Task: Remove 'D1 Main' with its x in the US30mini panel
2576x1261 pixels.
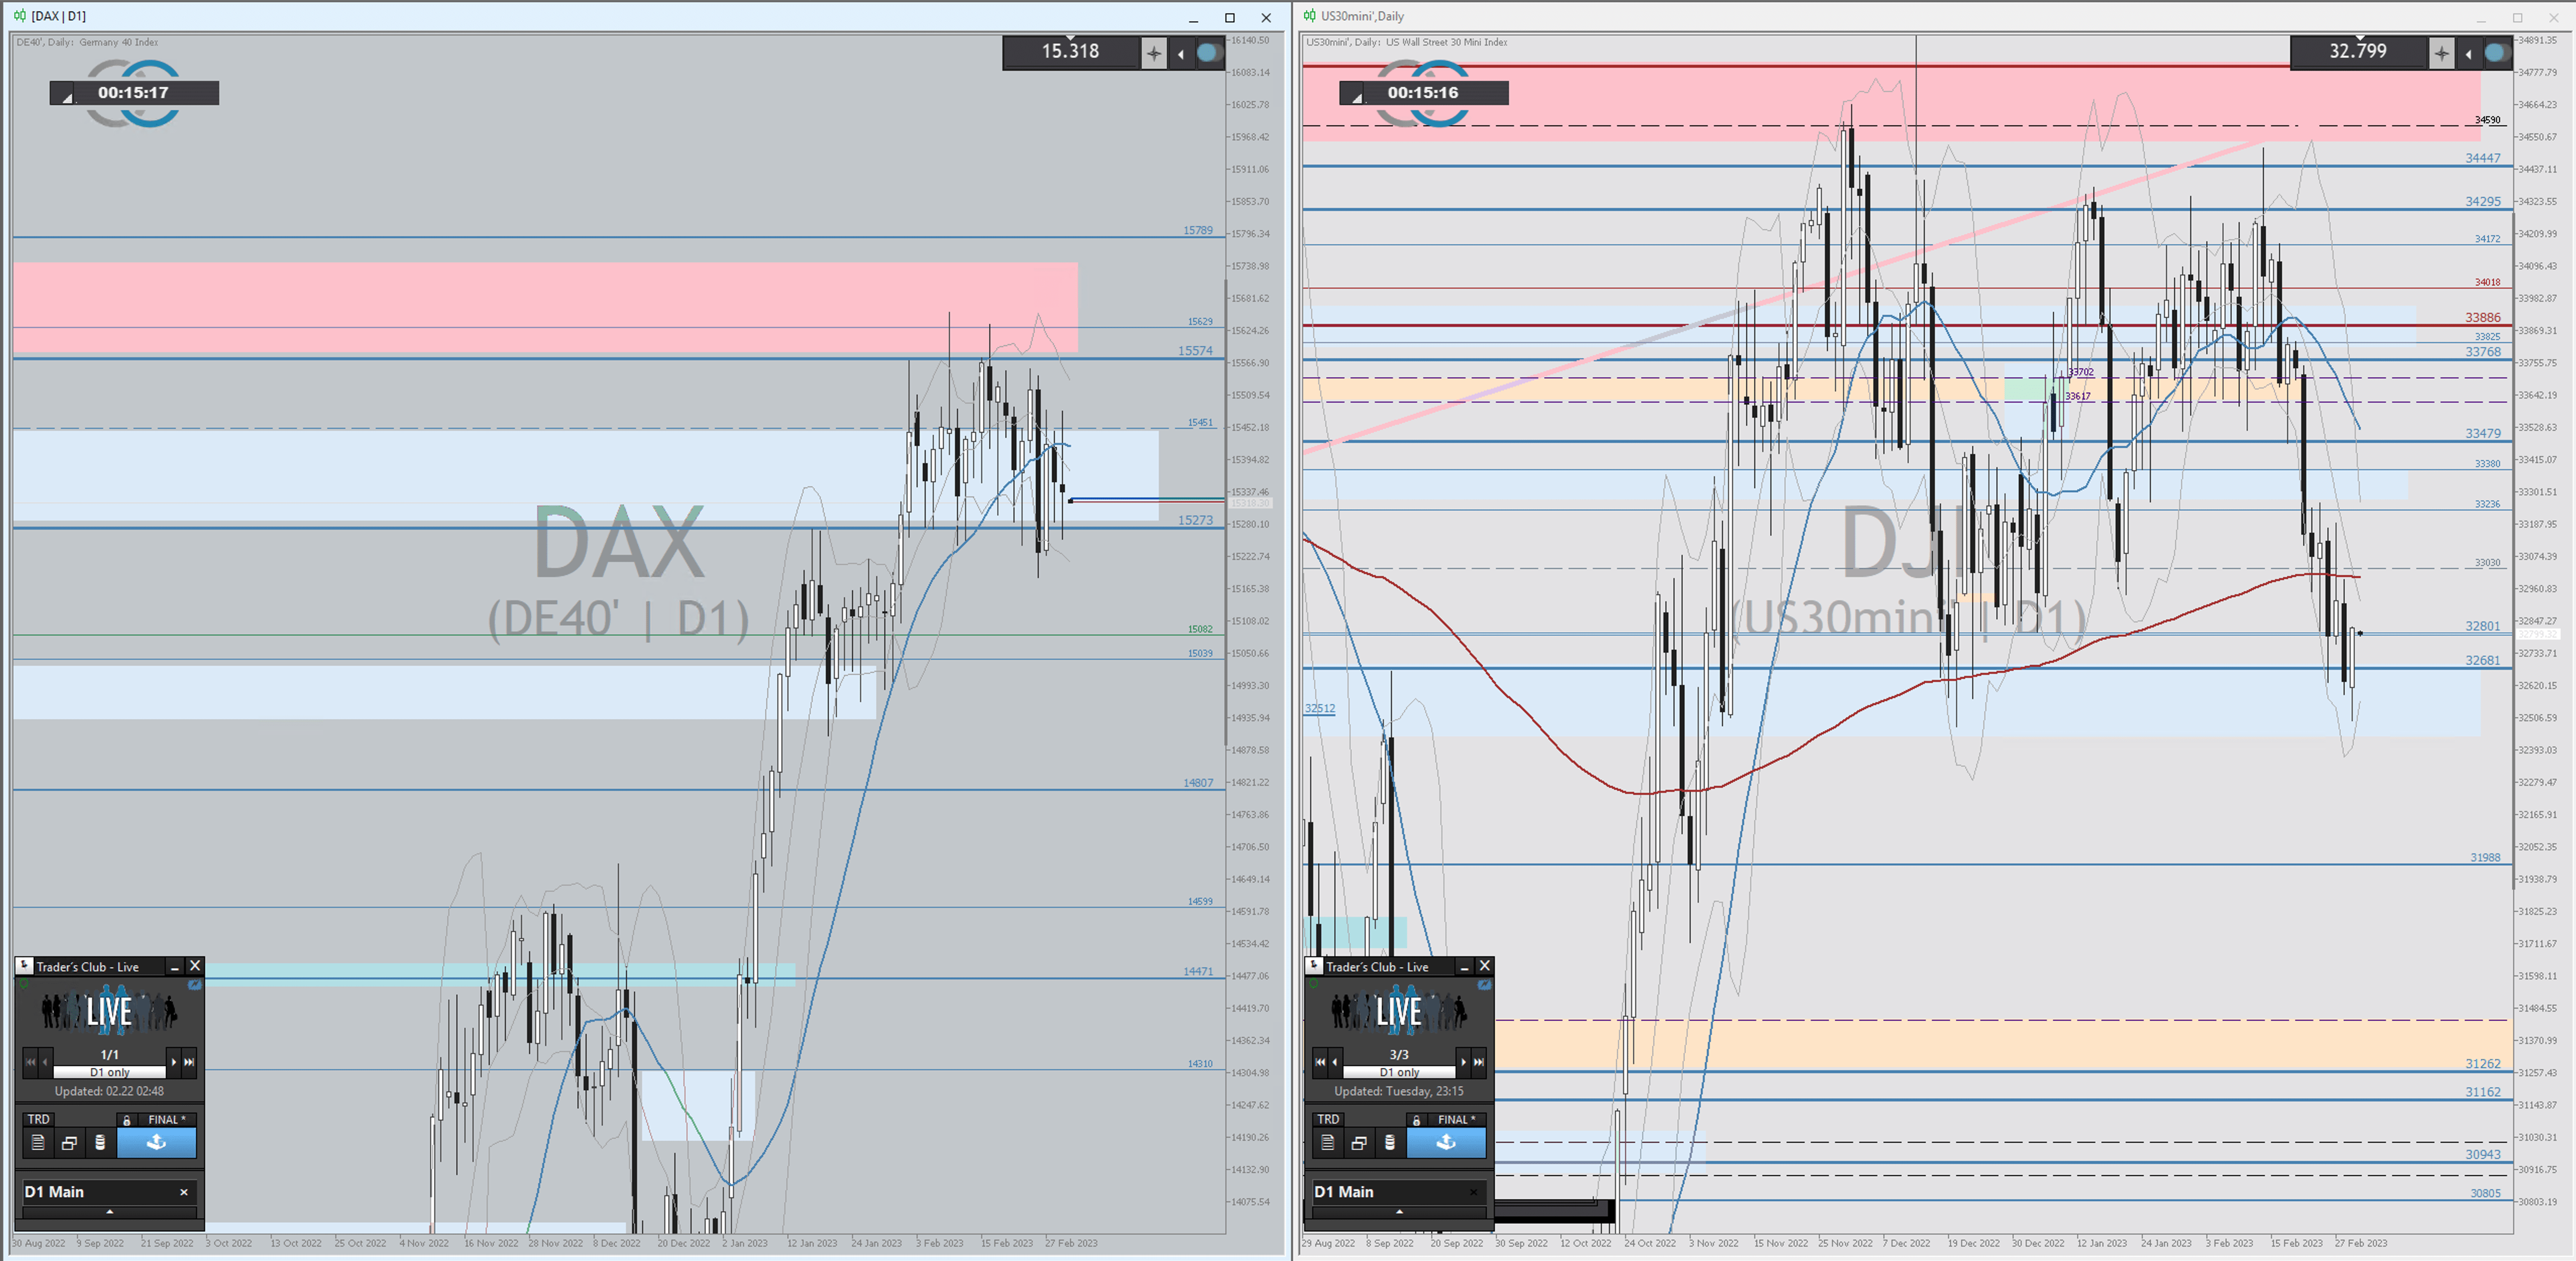Action: [x=1474, y=1191]
